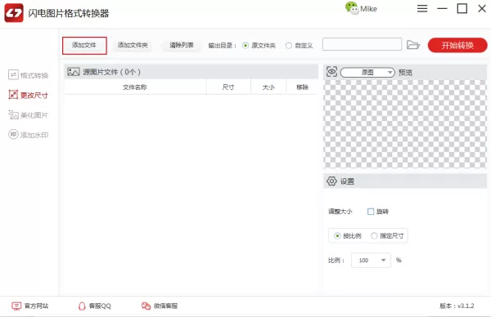
Task: Click the checkered preview area
Action: click(x=405, y=124)
